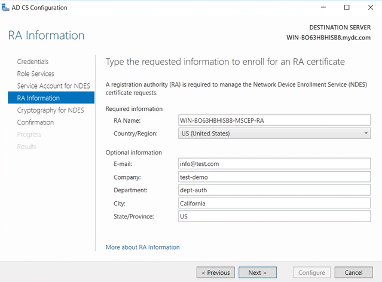Jump to Cryptography for NDES step
Image resolution: width=382 pixels, height=282 pixels.
pos(50,110)
